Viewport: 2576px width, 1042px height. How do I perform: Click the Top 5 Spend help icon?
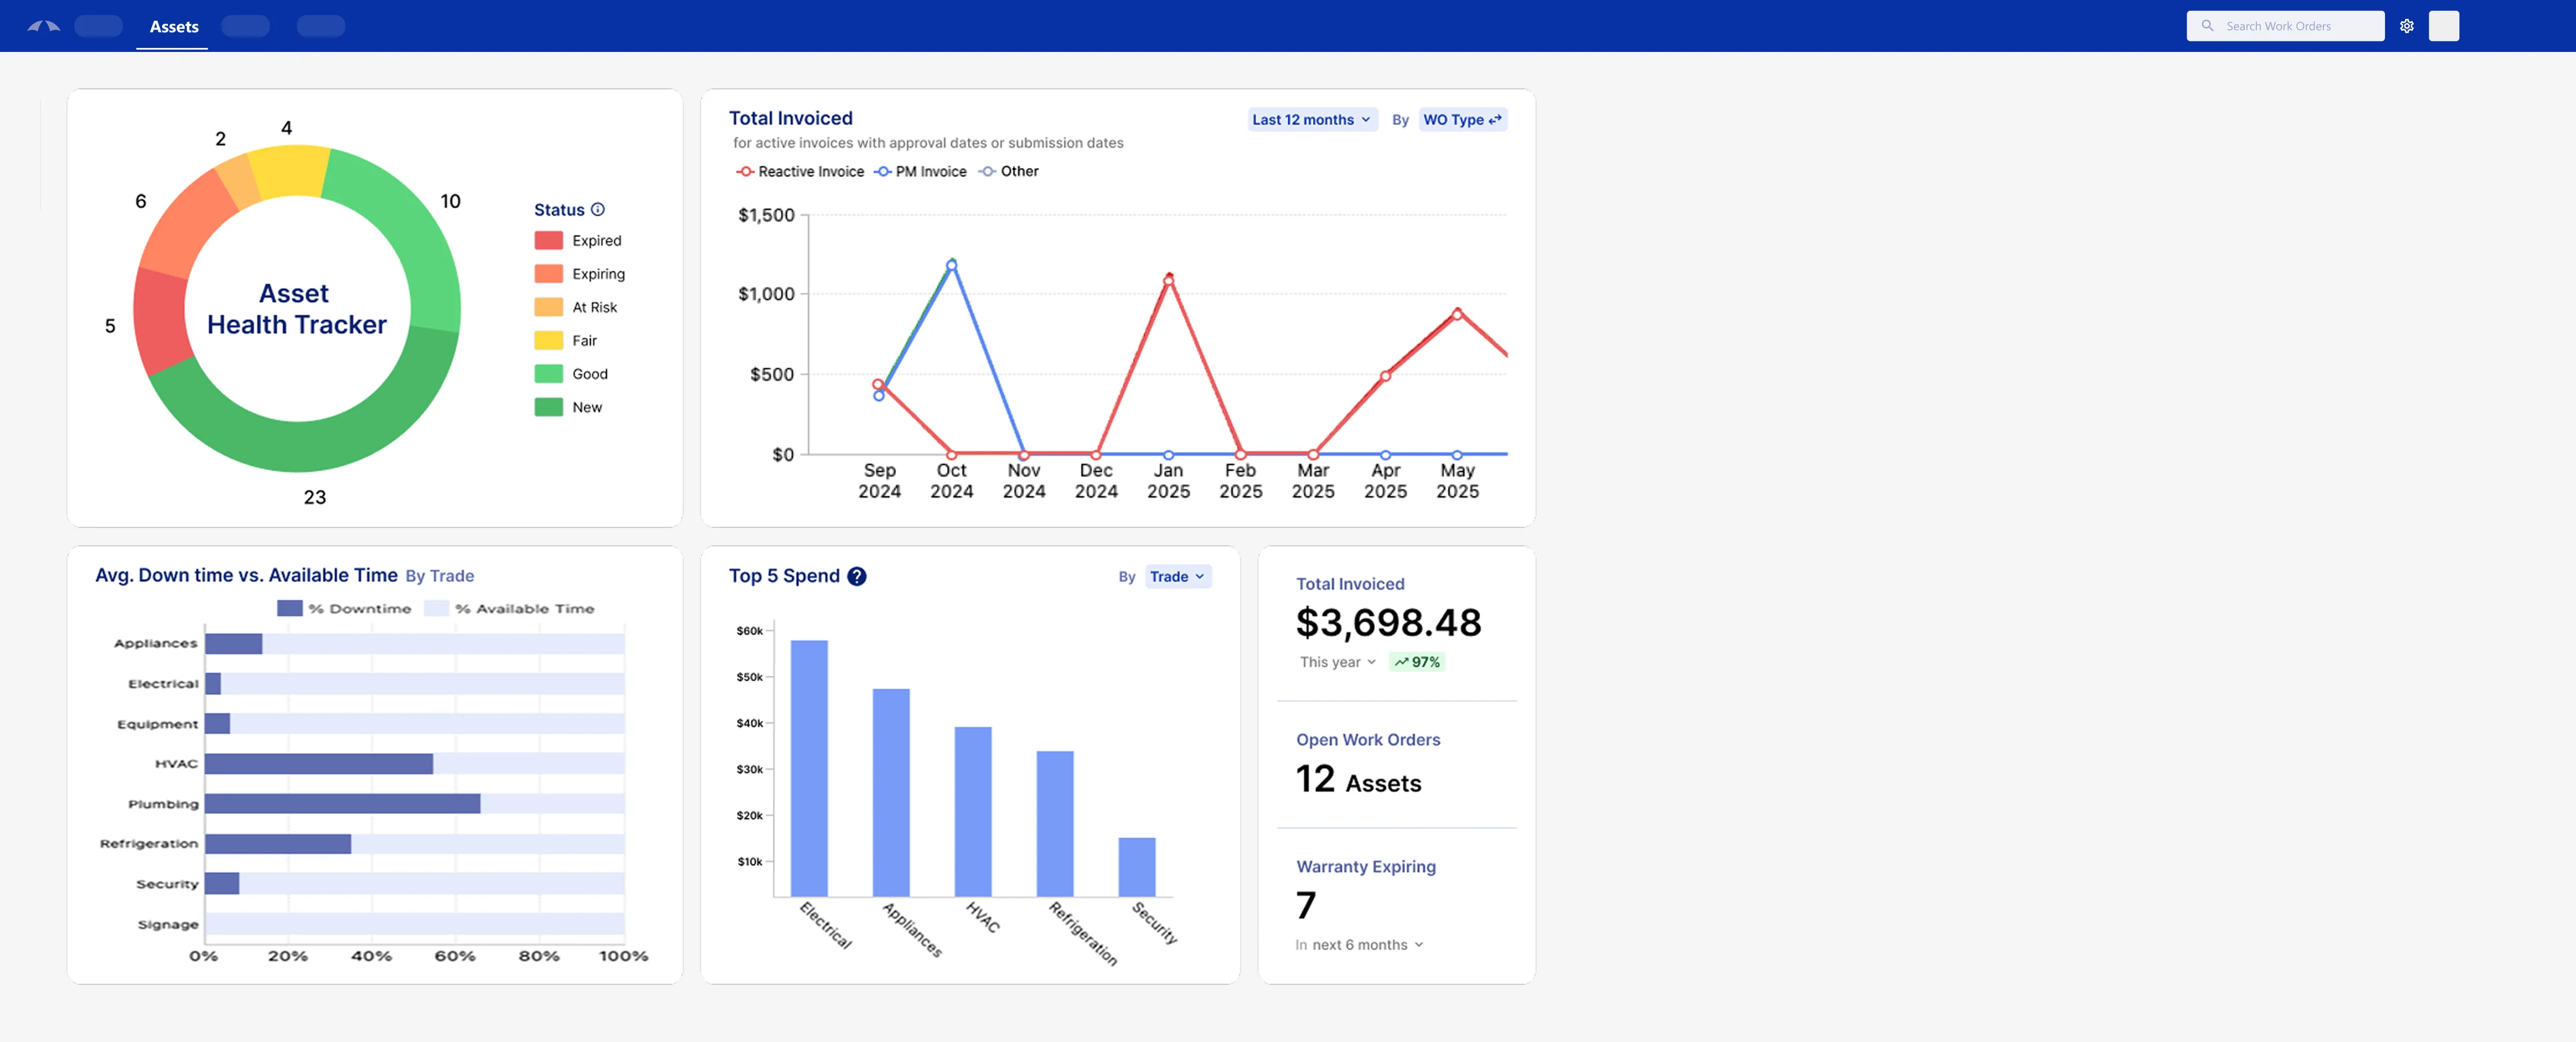click(x=857, y=576)
